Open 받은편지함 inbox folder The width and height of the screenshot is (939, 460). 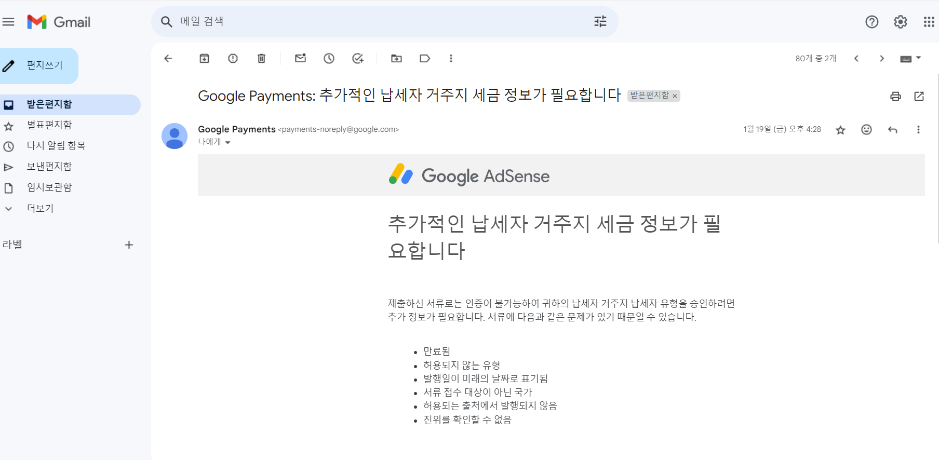click(x=70, y=105)
